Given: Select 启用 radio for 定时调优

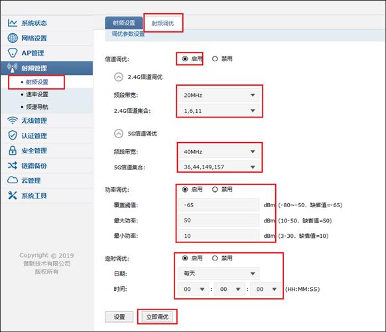Looking at the screenshot, I should 185,258.
